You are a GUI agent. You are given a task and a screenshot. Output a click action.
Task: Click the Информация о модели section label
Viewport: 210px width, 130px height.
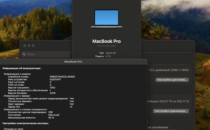pyautogui.click(x=17, y=74)
